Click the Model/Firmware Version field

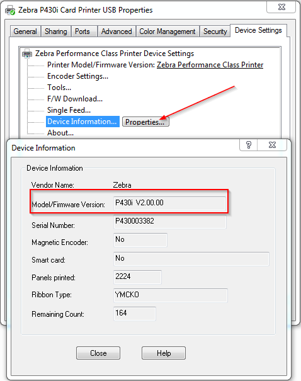coord(169,203)
